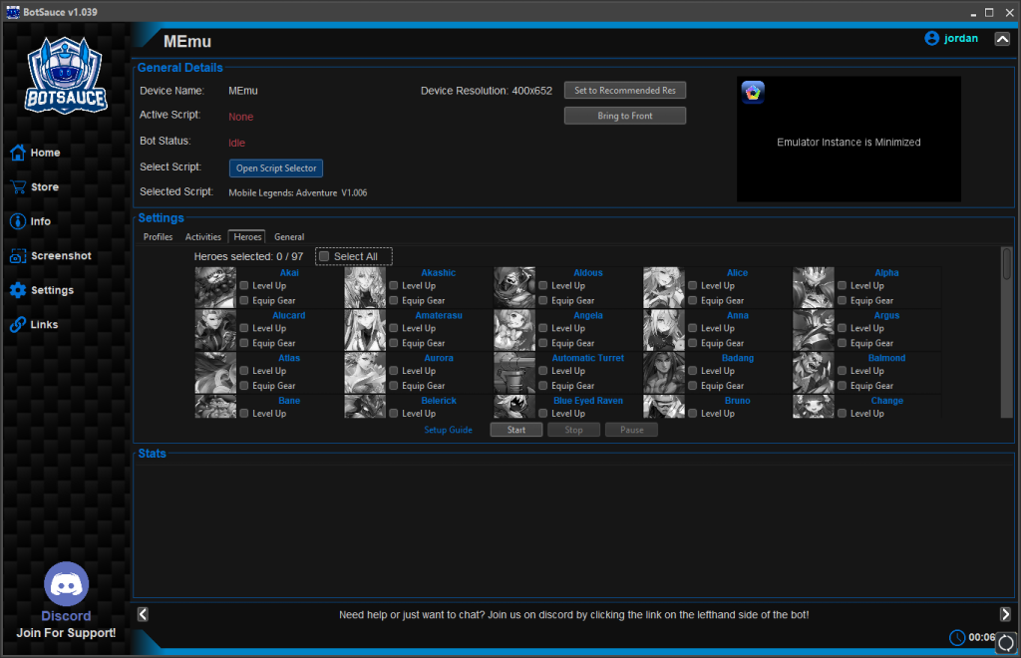
Task: Enable the Select All heroes checkbox
Action: point(324,256)
